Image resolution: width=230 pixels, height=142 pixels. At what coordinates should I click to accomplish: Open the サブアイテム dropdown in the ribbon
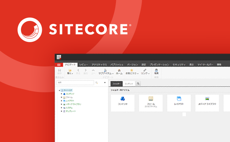(106, 72)
